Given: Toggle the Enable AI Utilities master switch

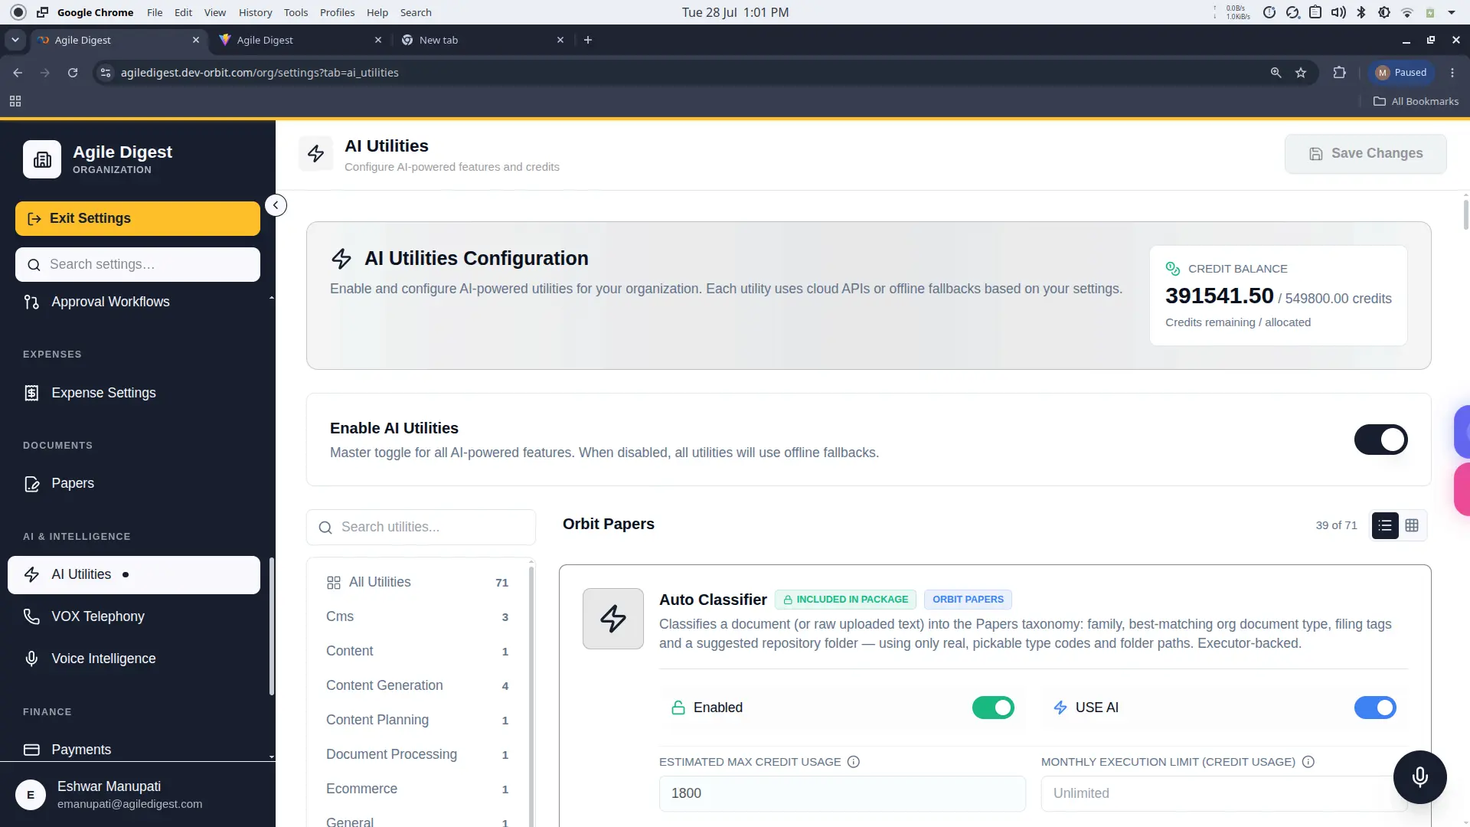Looking at the screenshot, I should (x=1380, y=440).
